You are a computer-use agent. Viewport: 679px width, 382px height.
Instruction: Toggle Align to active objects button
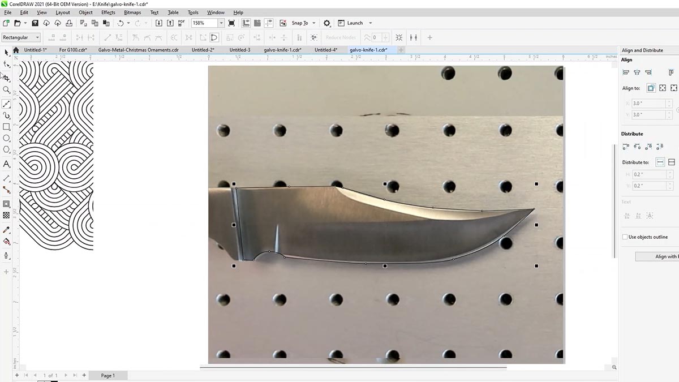tap(651, 88)
